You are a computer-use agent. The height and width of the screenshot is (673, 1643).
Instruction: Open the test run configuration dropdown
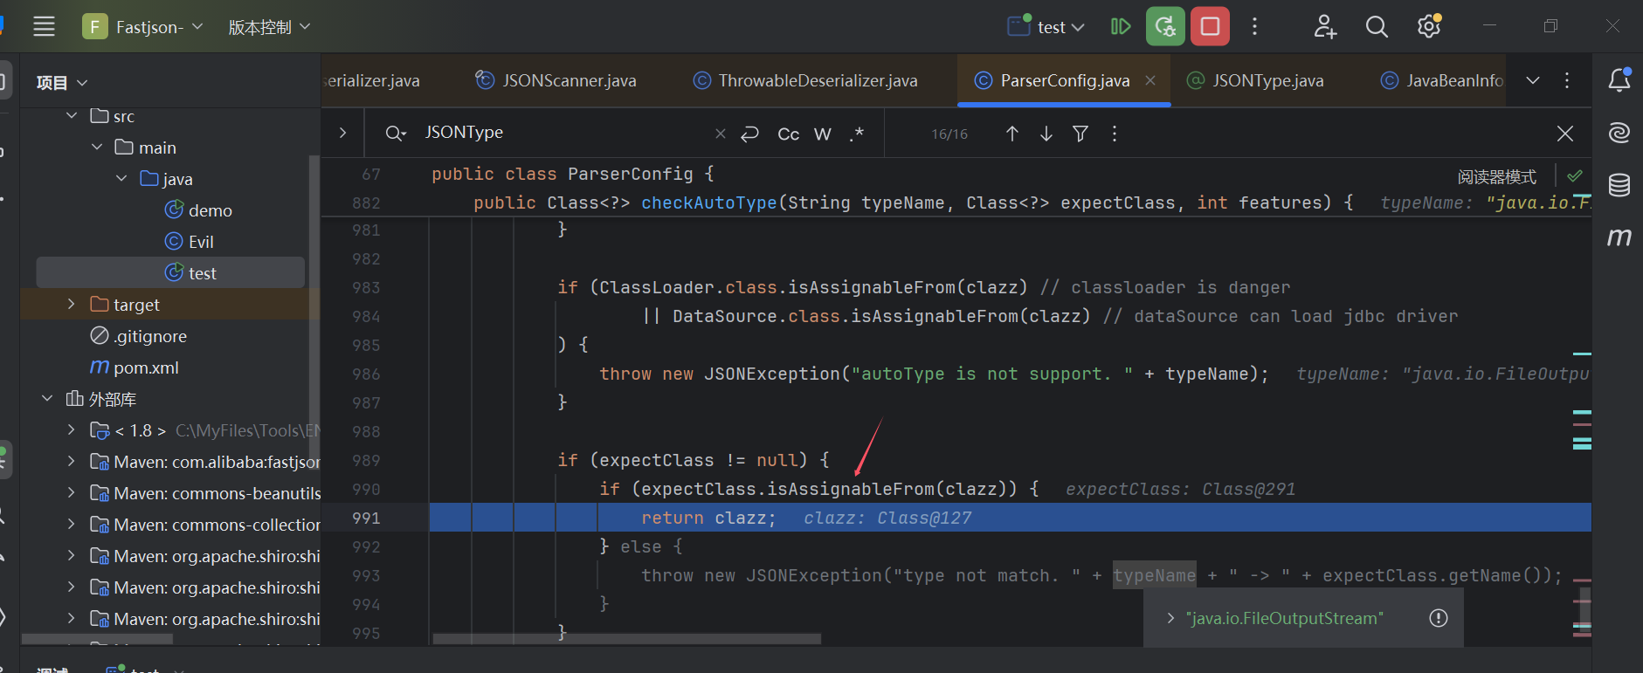[x=1046, y=26]
